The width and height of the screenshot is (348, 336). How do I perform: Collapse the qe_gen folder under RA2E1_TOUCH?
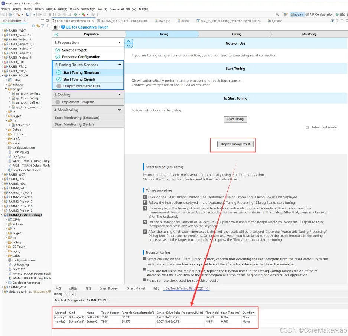click(x=6, y=89)
